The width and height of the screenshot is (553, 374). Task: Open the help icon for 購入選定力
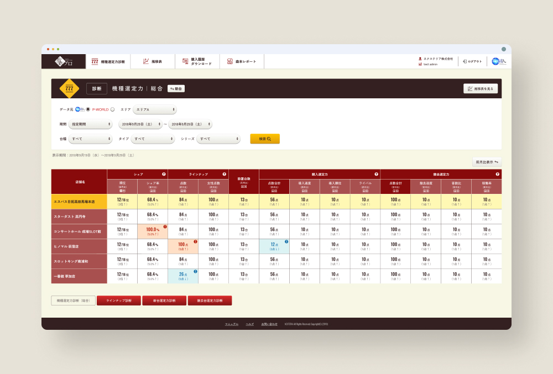[376, 174]
